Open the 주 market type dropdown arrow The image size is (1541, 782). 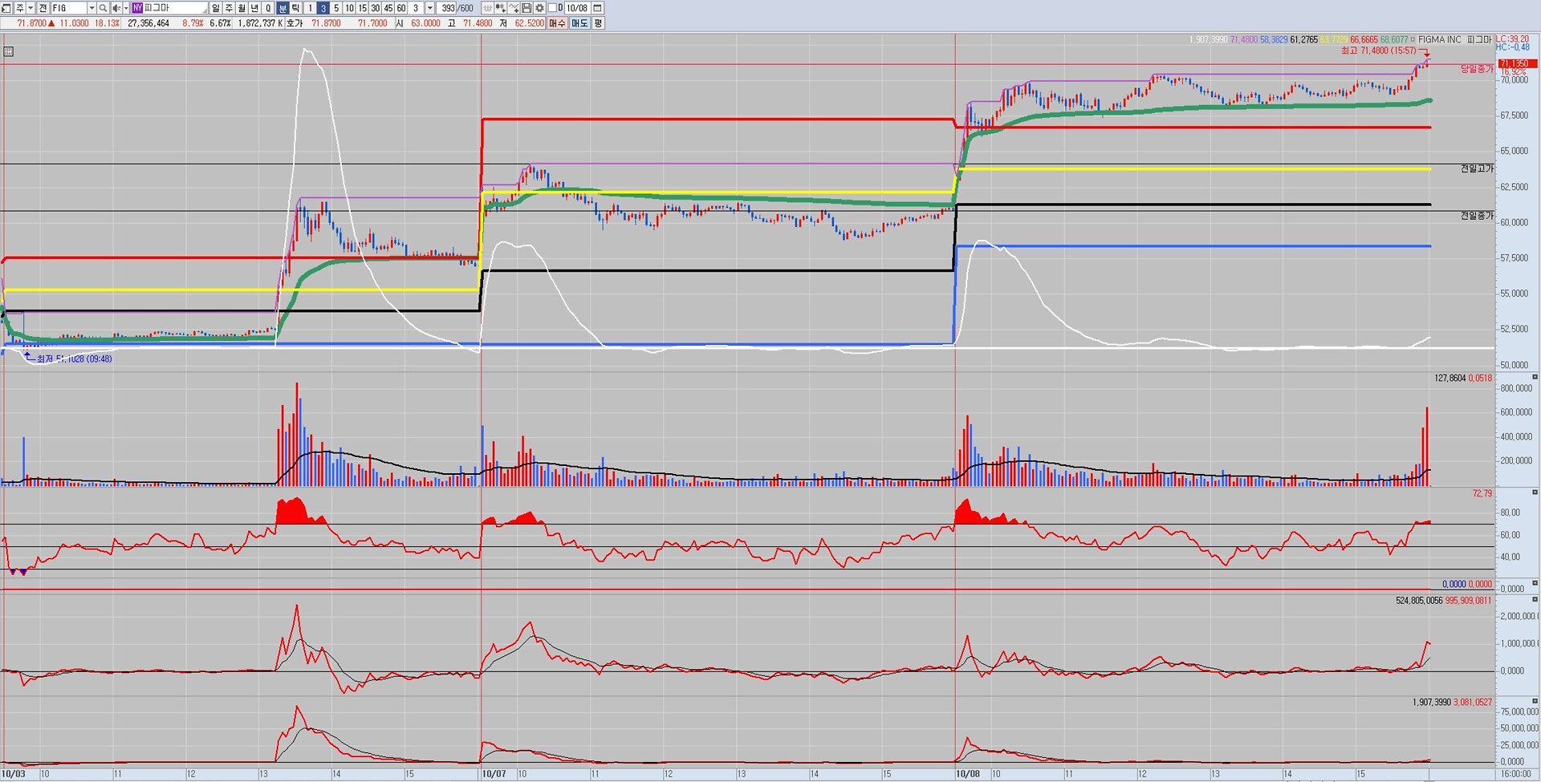(x=30, y=8)
